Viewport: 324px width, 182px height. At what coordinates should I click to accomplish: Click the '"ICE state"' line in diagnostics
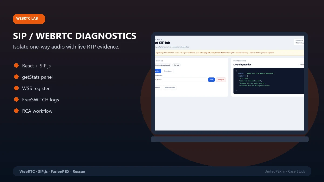[245, 78]
